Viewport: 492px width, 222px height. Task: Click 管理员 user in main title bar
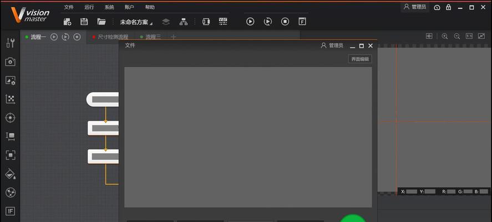[415, 7]
